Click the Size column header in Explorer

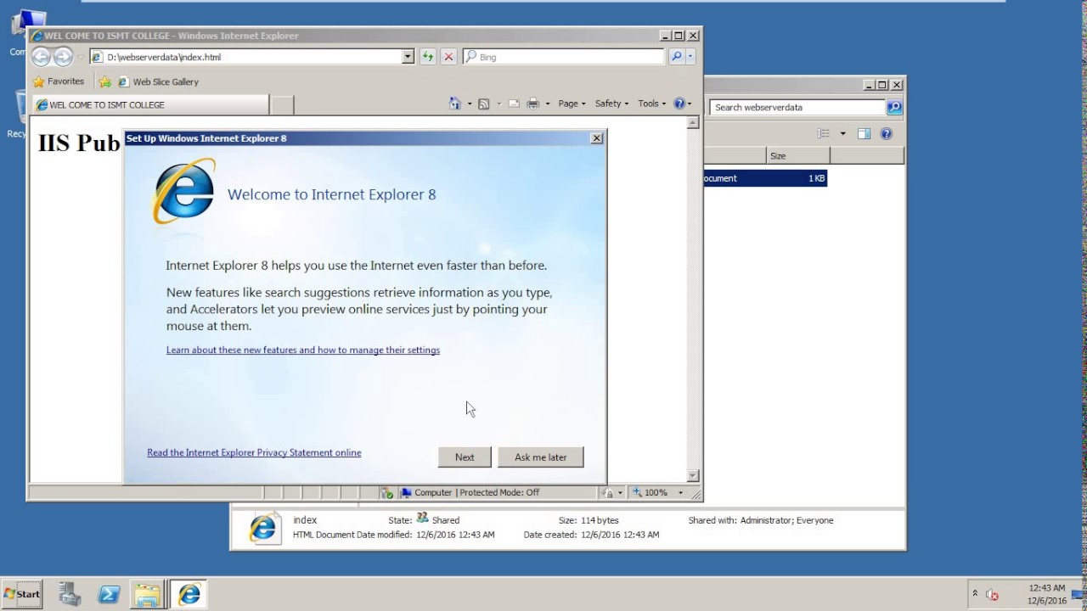point(797,156)
